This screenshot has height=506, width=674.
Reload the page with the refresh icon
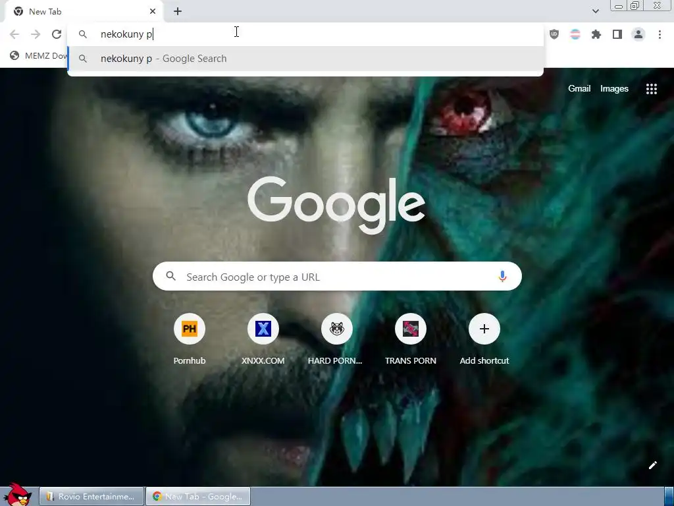[x=57, y=34]
